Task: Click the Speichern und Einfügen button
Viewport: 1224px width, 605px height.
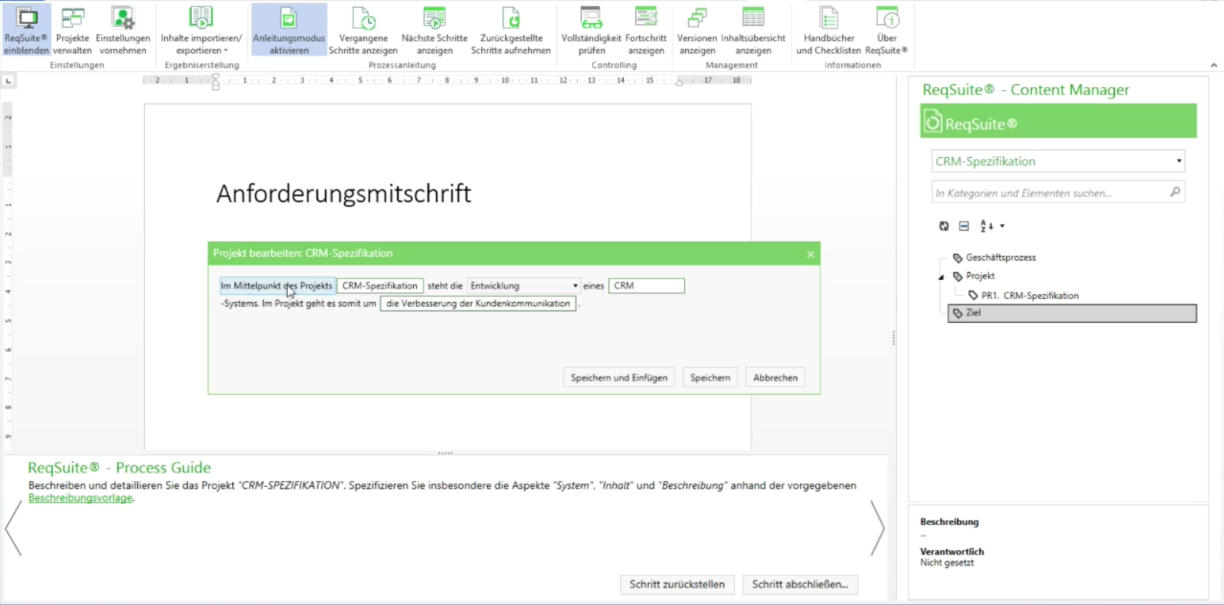Action: pyautogui.click(x=618, y=378)
